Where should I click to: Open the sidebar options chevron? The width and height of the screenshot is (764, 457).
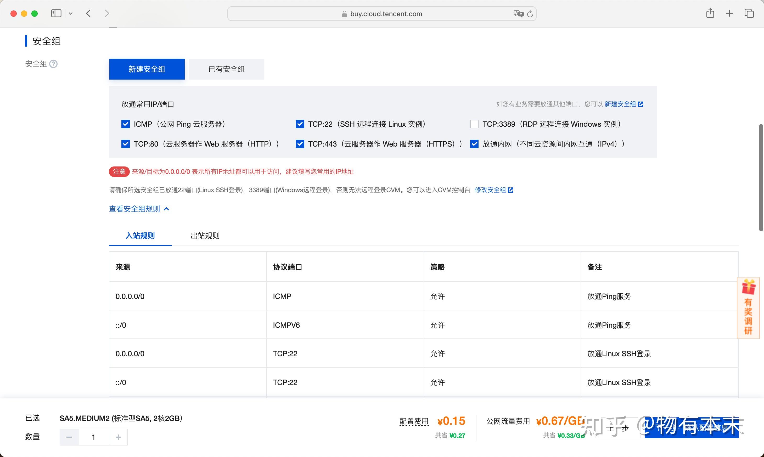point(70,14)
